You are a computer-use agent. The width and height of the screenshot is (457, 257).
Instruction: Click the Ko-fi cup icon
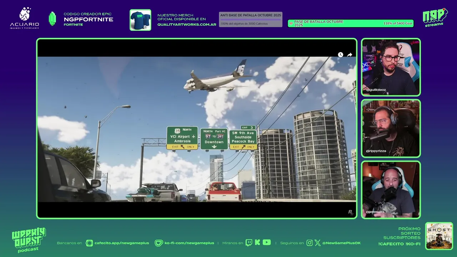click(159, 243)
